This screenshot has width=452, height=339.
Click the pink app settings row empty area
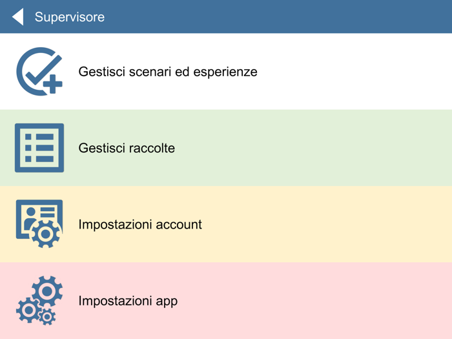[x=323, y=301]
